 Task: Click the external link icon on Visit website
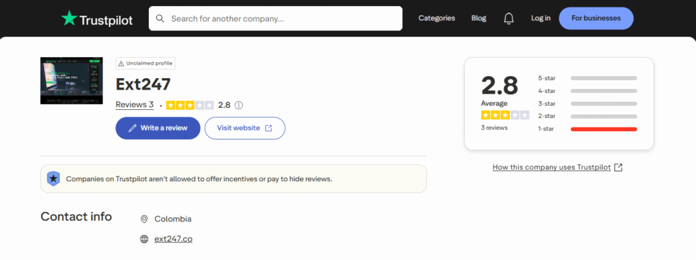[x=268, y=128]
